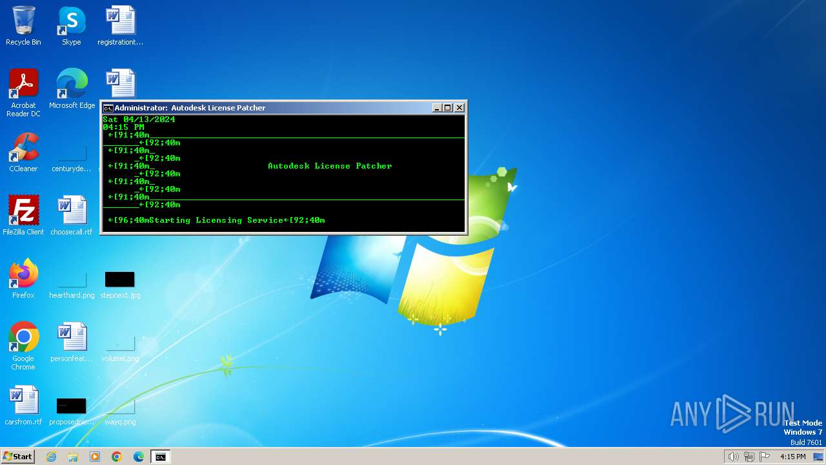This screenshot has width=826, height=465.
Task: Open the Recycle Bin desktop icon
Action: click(x=23, y=26)
